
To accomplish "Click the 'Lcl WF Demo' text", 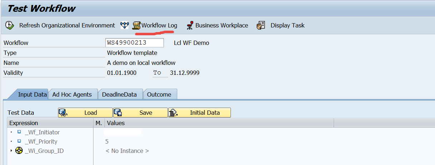I will [192, 43].
